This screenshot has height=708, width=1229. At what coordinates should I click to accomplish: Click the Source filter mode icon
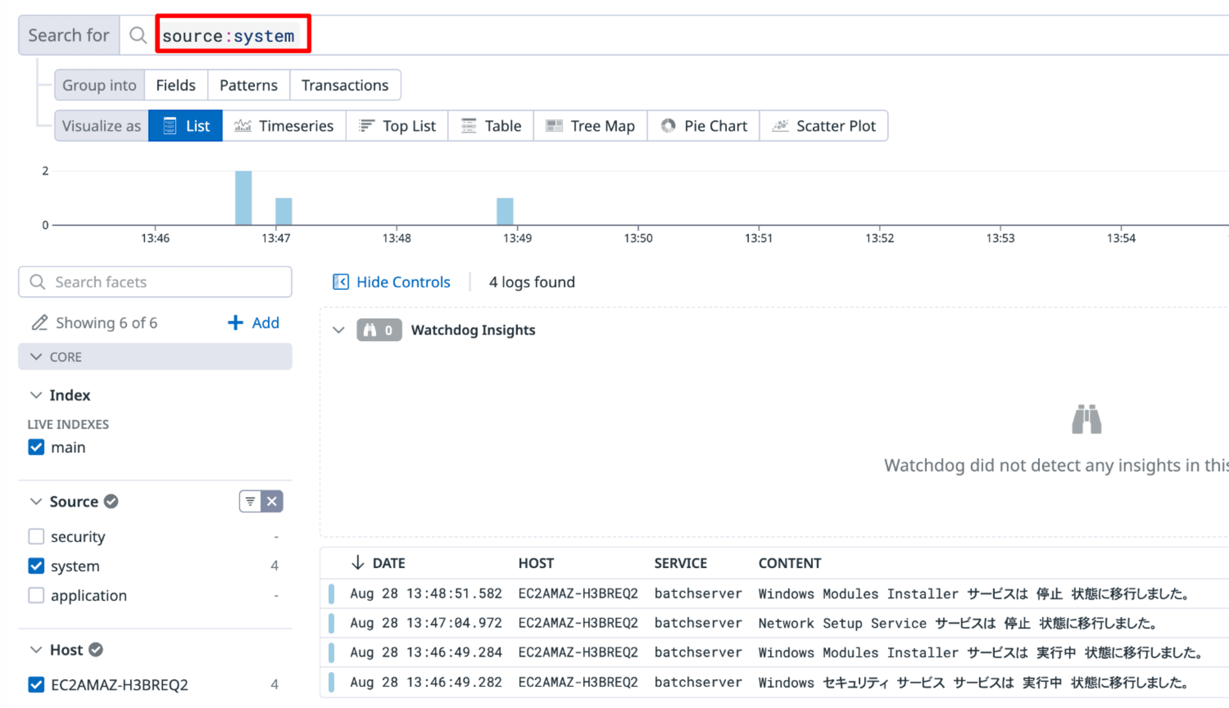pyautogui.click(x=250, y=502)
